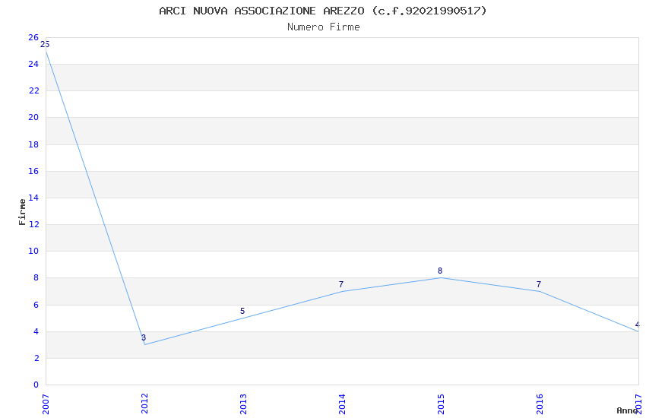Screen dimensions: 646x418
Task: Click x-axis year 2014
Action: pos(342,404)
